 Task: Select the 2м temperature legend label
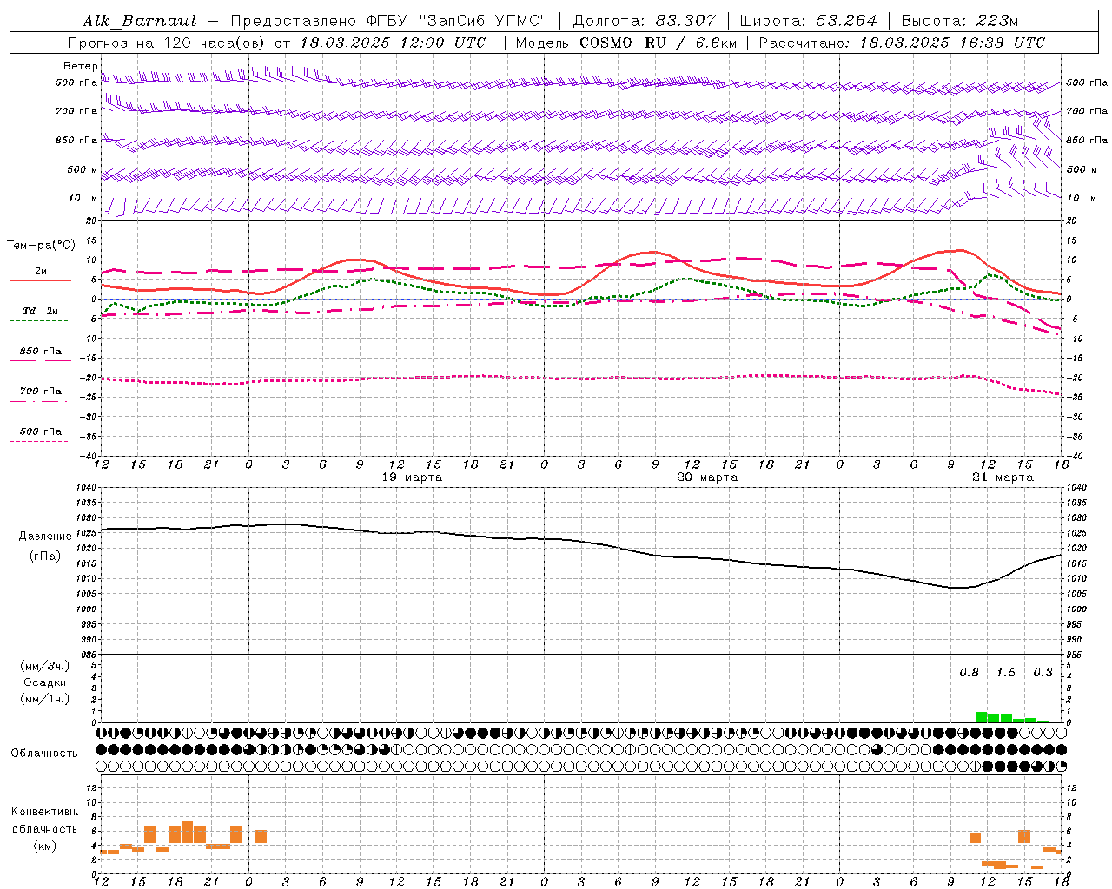point(41,272)
